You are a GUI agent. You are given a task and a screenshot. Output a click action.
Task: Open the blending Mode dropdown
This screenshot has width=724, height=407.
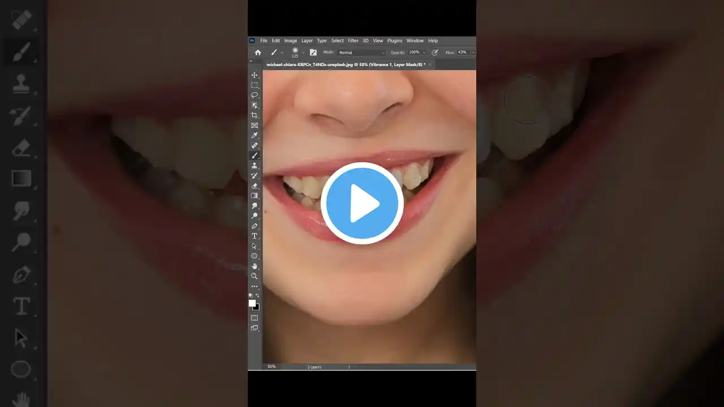[361, 52]
